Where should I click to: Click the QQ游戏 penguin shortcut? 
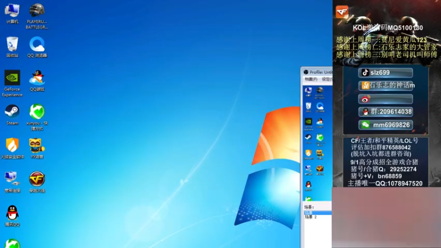(x=37, y=81)
